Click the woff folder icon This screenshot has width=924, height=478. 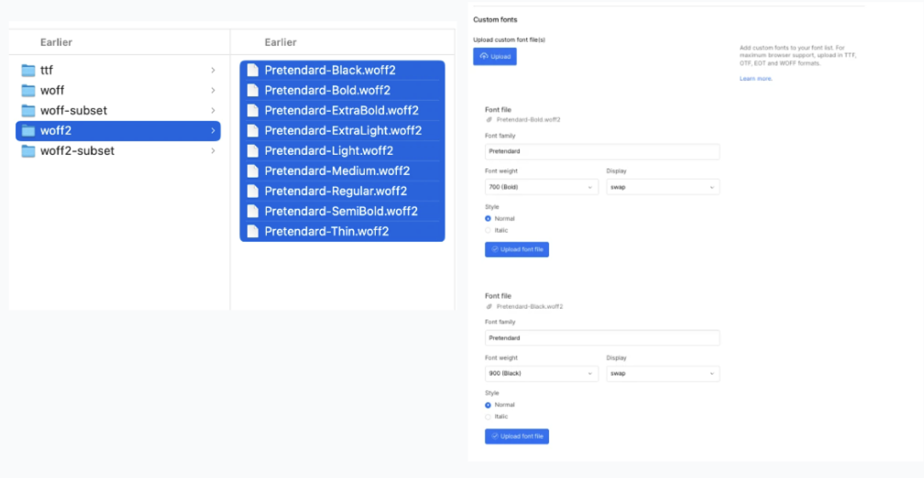click(28, 91)
